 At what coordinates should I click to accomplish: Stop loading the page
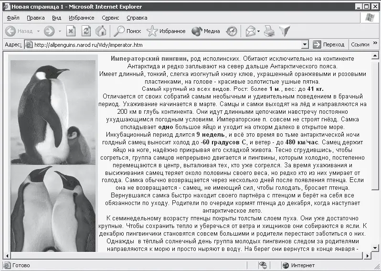(x=71, y=31)
